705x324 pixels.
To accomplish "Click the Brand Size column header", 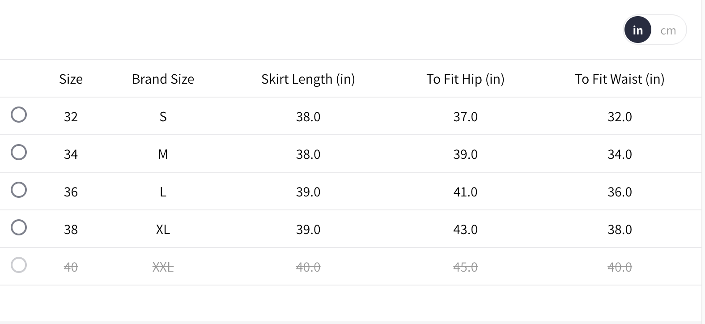I will 163,79.
